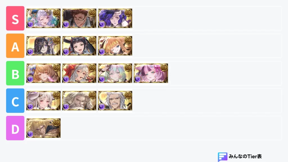The height and width of the screenshot is (162, 288).
Task: Click the pink-haired girl with bow in B tier
Action: (151, 73)
